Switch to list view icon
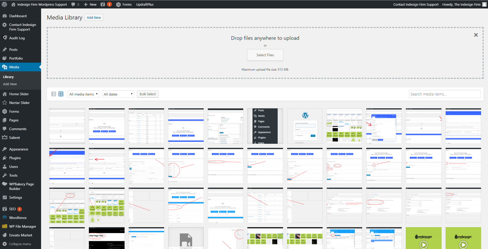The width and height of the screenshot is (488, 249). click(54, 94)
